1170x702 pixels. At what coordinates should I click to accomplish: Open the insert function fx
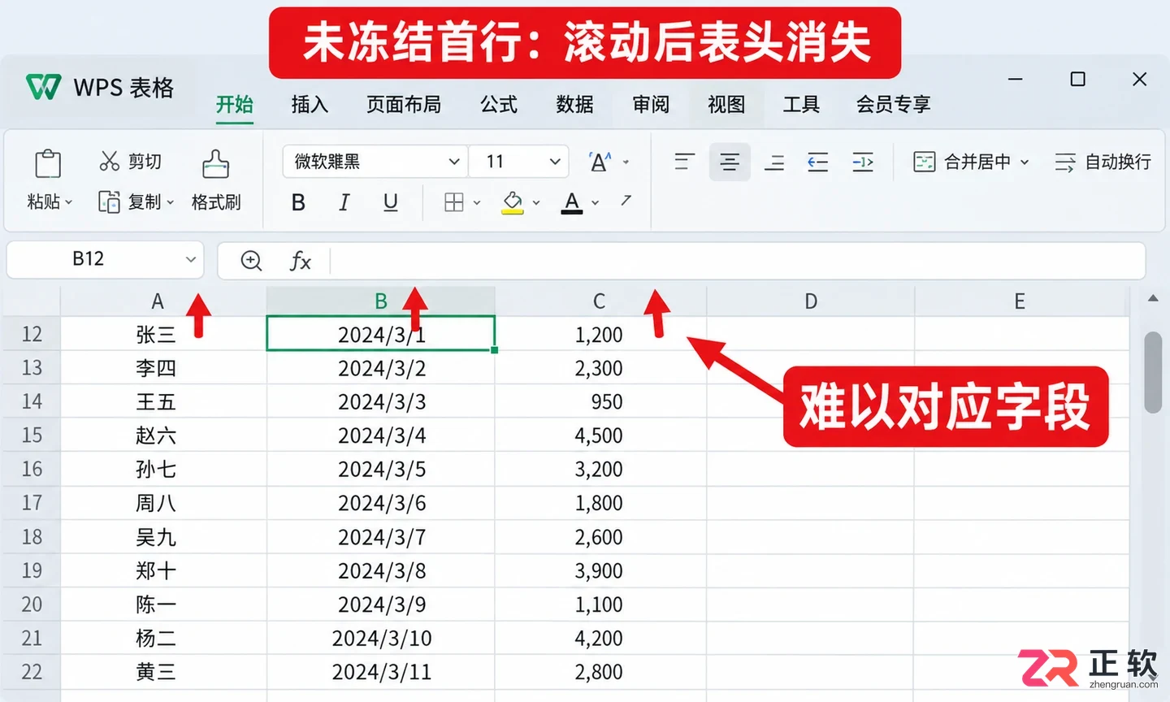click(x=300, y=261)
